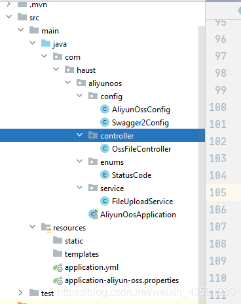
Task: Click the OssFileController class icon
Action: point(105,148)
